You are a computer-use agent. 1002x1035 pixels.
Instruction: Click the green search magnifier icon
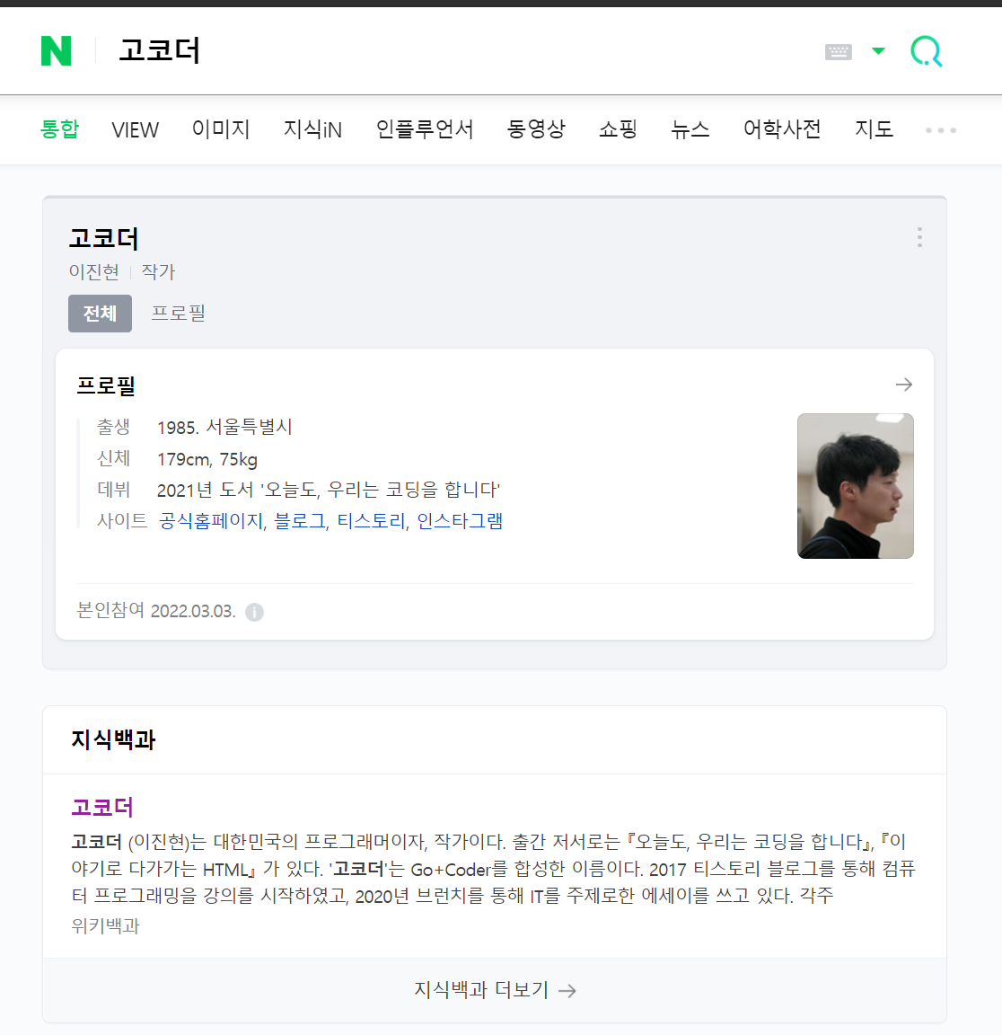(x=927, y=51)
